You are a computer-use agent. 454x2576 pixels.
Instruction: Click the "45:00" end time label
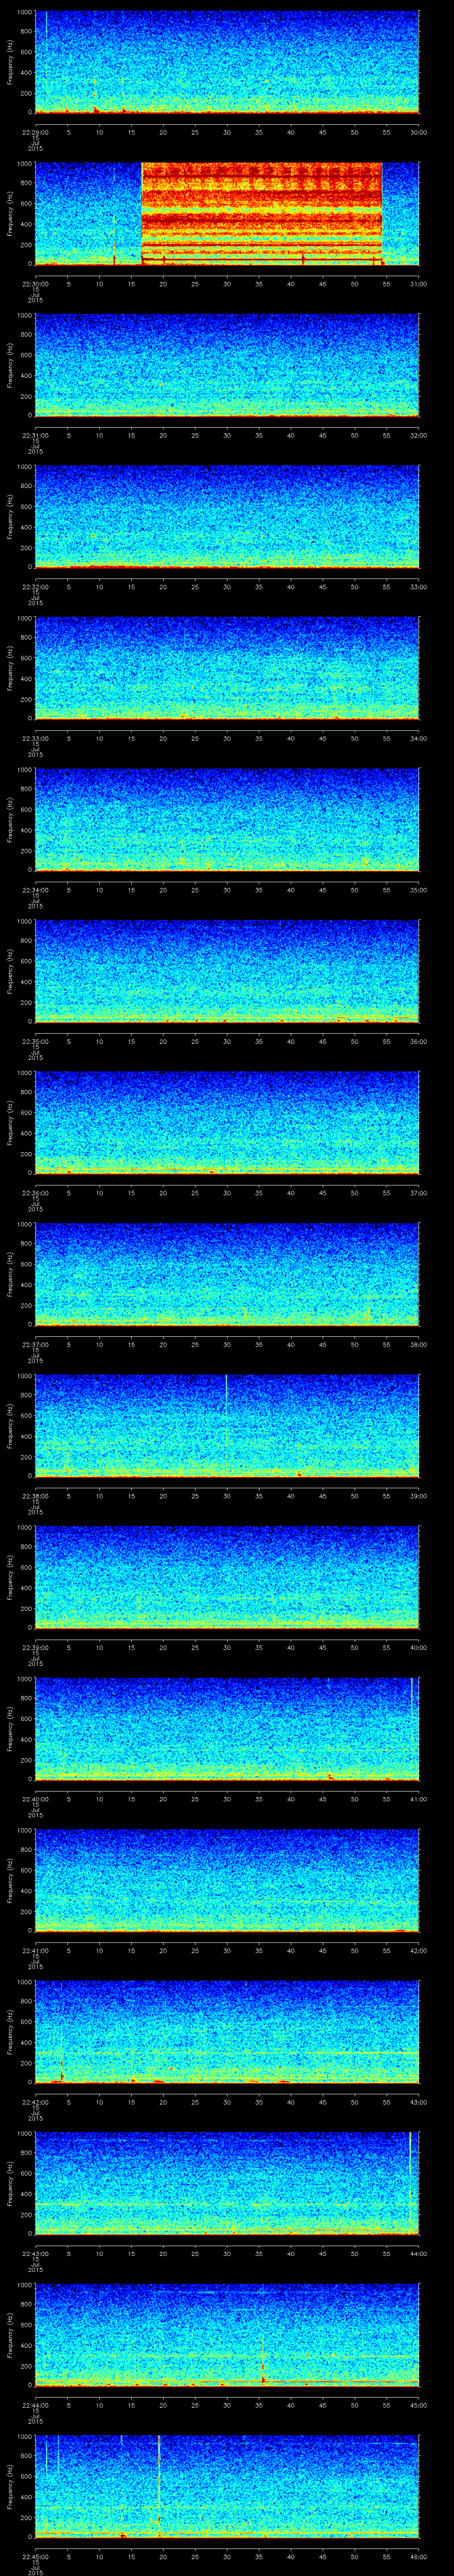[x=419, y=2405]
